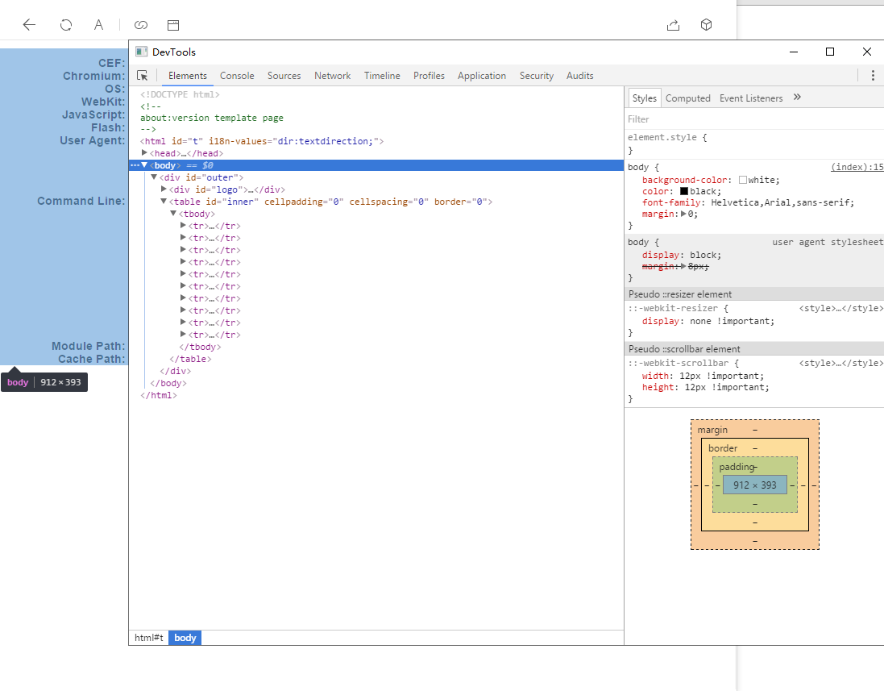Collapse the table id="inner" node
This screenshot has height=691, width=884.
[164, 202]
